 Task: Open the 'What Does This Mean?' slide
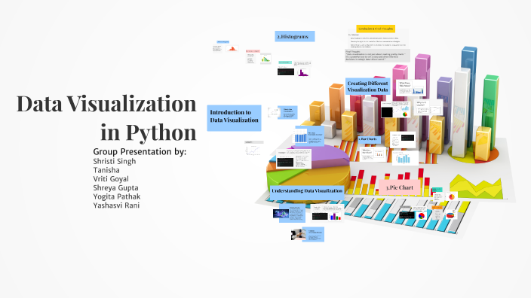pyautogui.click(x=411, y=88)
